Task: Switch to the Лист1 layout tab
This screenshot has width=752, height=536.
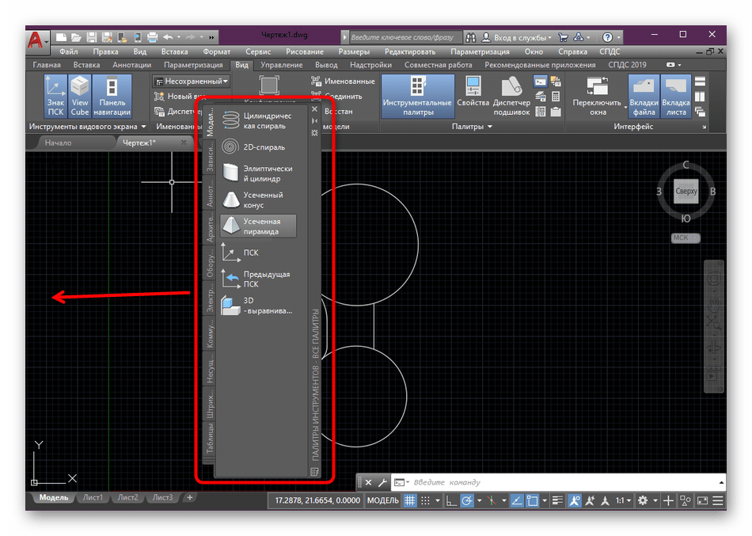Action: coord(93,497)
